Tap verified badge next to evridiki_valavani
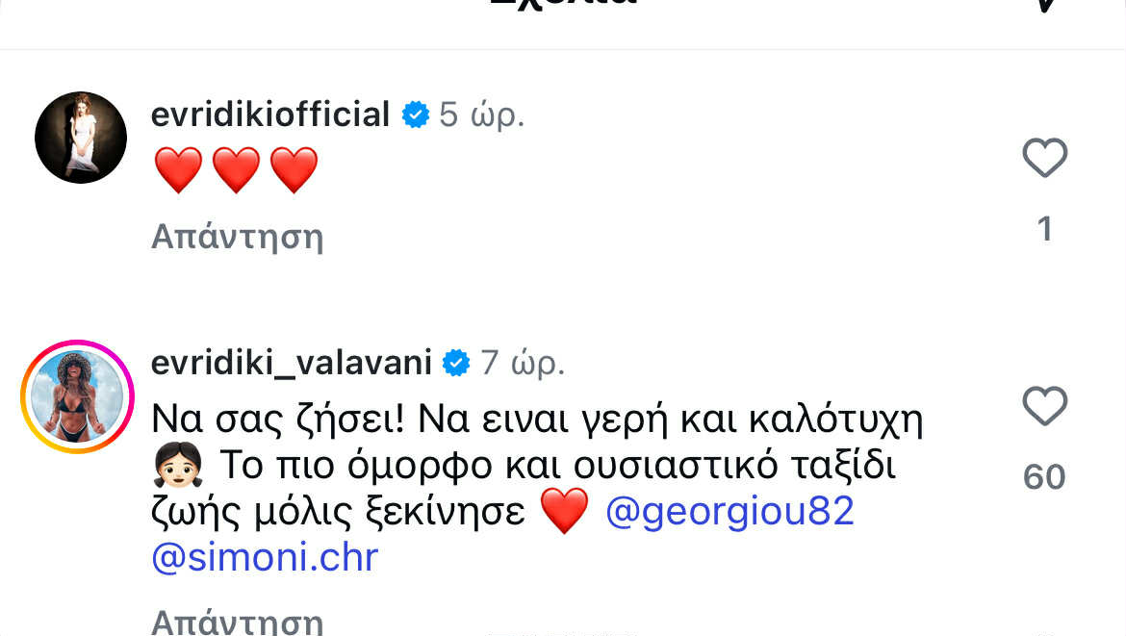The width and height of the screenshot is (1126, 636). point(456,363)
